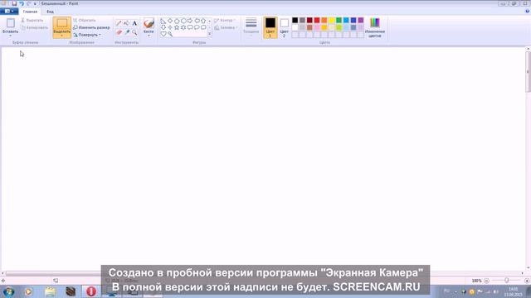Screen dimensions: 531x298
Task: Click Undo in quick access toolbar
Action: [x=22, y=3]
